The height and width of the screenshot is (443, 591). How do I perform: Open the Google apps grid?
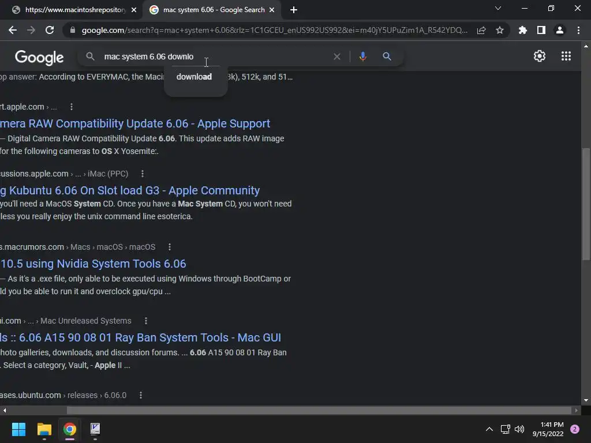[566, 56]
